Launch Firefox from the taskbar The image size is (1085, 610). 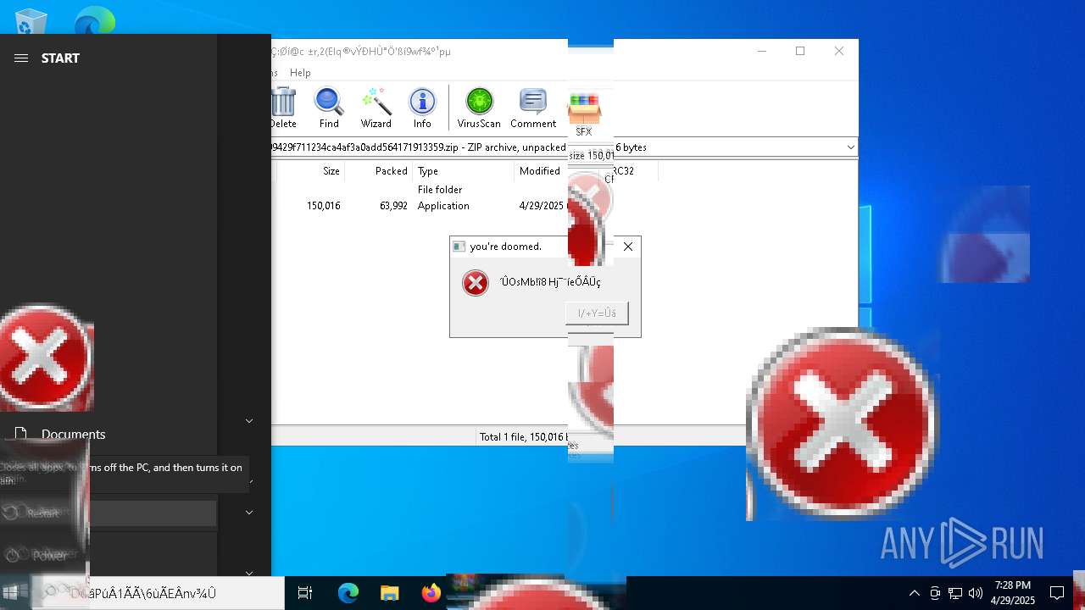tap(431, 594)
